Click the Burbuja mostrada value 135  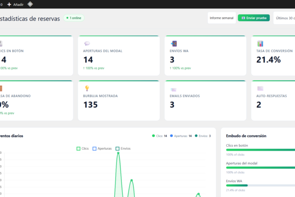pos(90,104)
